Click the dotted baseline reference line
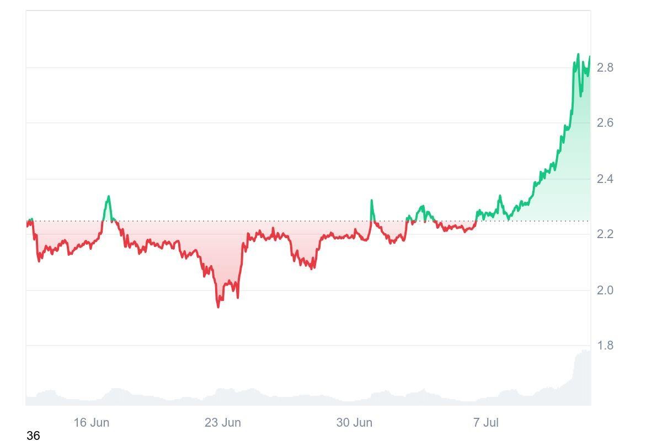This screenshot has width=662, height=441. click(x=309, y=221)
